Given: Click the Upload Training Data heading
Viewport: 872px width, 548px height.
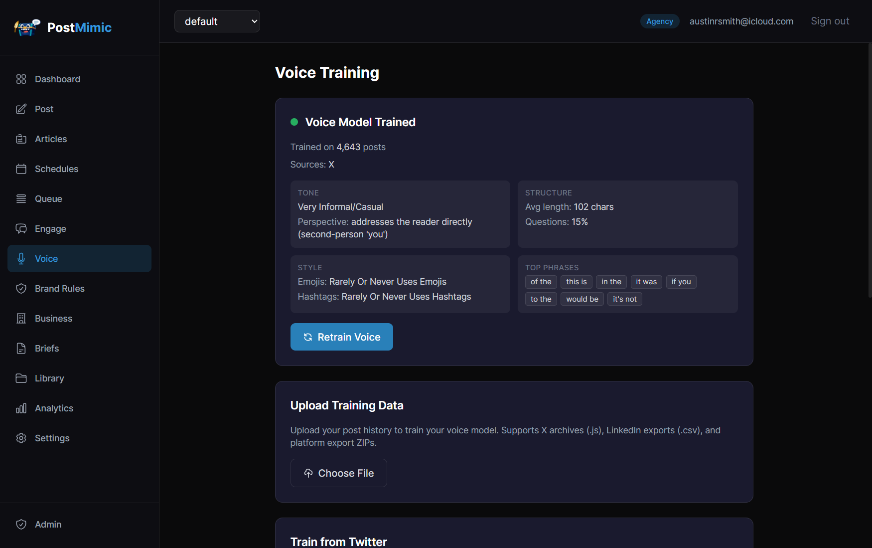Looking at the screenshot, I should [347, 405].
